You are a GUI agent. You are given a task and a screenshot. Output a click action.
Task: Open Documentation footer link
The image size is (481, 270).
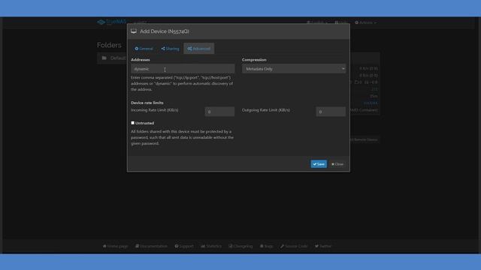tap(151, 246)
